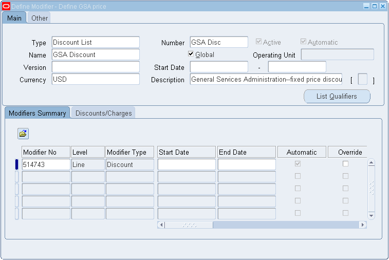The width and height of the screenshot is (389, 260).
Task: Click the Modifier Type cell showing Discount
Action: pos(130,164)
